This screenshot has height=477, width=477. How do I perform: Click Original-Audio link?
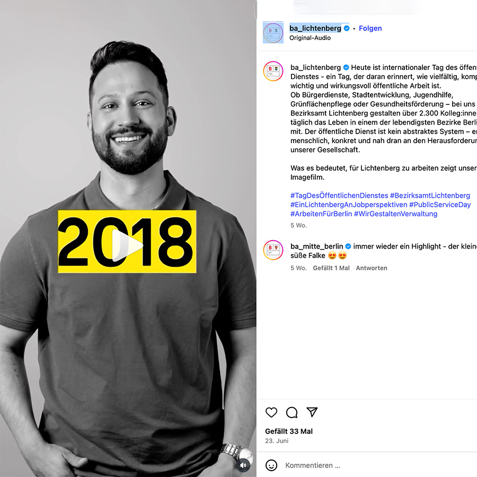click(310, 38)
